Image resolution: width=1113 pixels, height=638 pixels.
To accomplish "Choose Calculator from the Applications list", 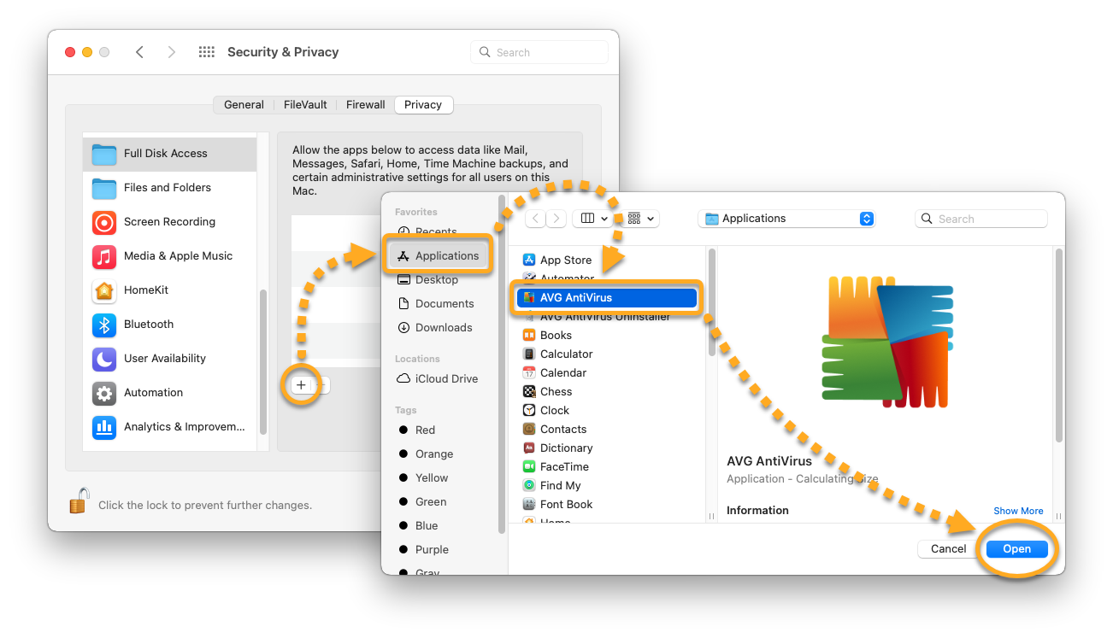I will 566,354.
